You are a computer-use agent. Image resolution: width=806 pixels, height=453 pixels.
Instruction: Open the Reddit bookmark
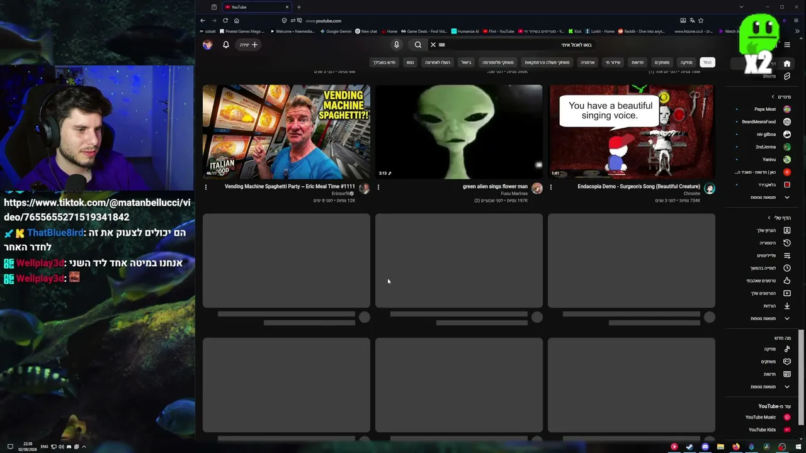642,31
